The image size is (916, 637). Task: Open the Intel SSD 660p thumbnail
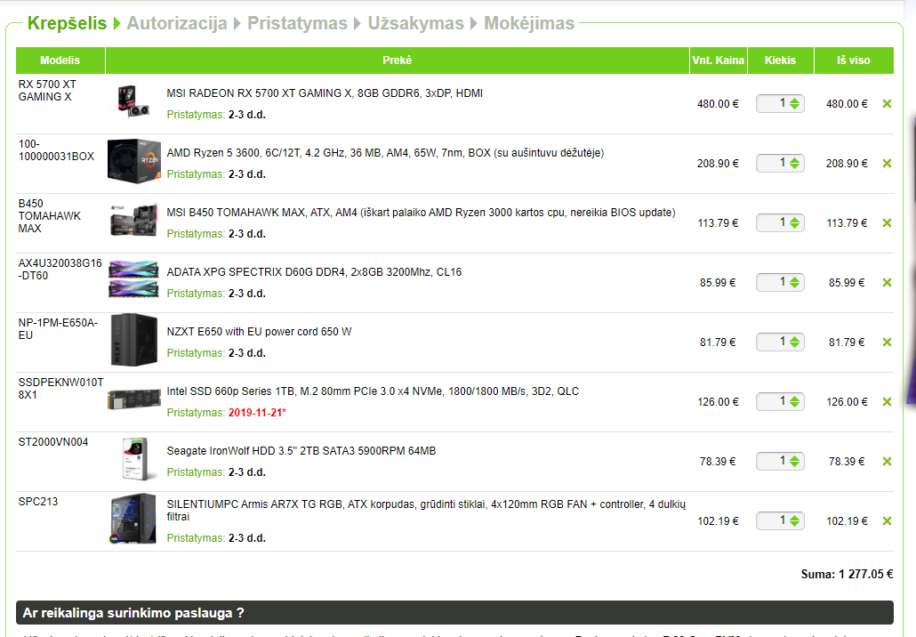tap(134, 399)
